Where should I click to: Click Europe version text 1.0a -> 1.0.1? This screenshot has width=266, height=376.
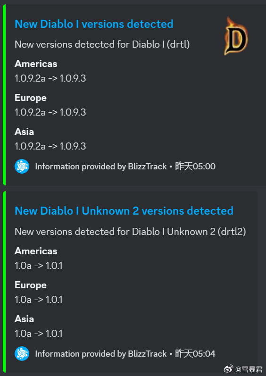[39, 300]
